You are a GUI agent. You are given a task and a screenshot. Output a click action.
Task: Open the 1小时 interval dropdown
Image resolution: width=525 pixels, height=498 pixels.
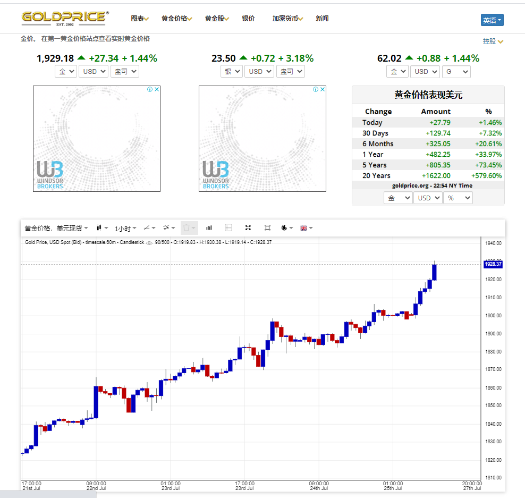(x=124, y=227)
